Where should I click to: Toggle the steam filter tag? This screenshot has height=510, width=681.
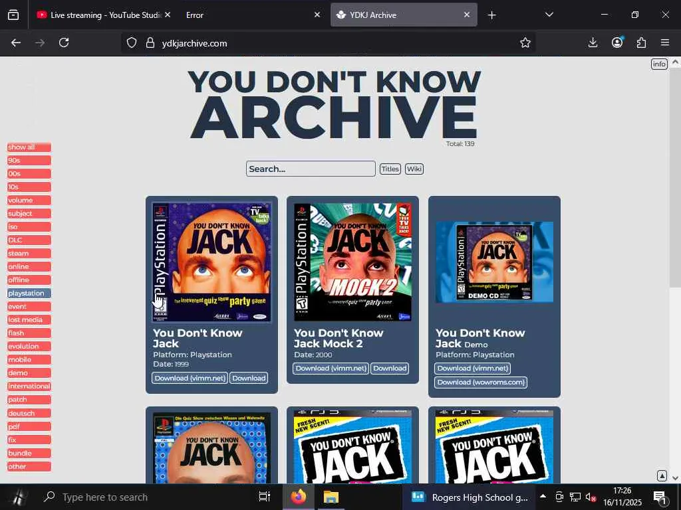(29, 253)
